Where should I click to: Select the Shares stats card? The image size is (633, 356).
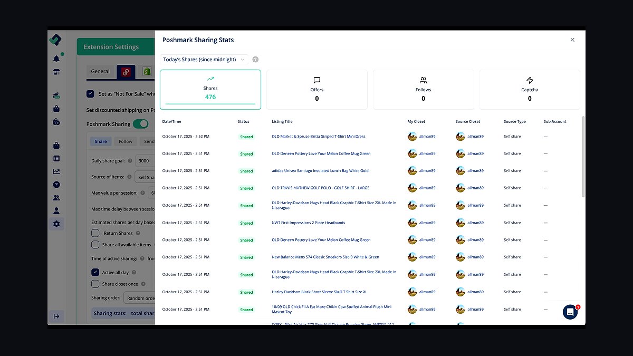point(210,90)
